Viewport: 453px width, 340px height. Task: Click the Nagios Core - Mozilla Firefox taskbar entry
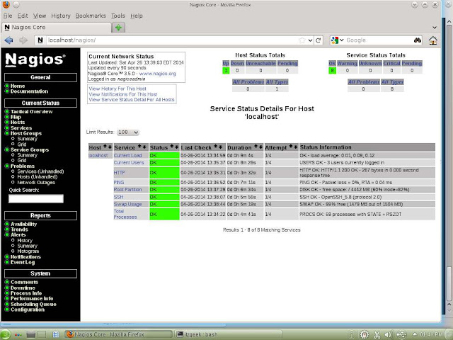coord(118,334)
